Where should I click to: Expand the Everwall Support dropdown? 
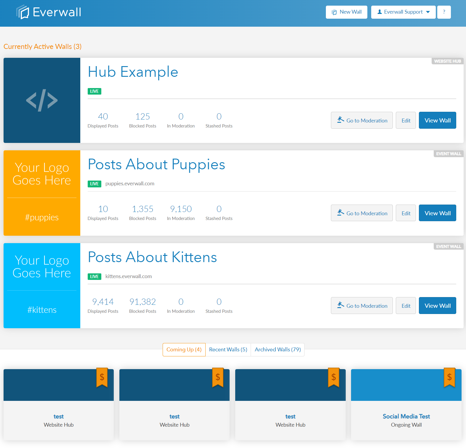(x=403, y=12)
